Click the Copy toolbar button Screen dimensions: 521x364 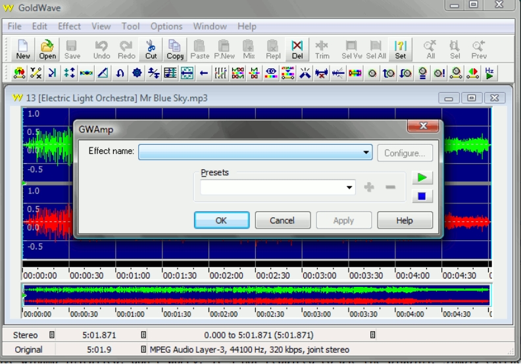pyautogui.click(x=175, y=49)
